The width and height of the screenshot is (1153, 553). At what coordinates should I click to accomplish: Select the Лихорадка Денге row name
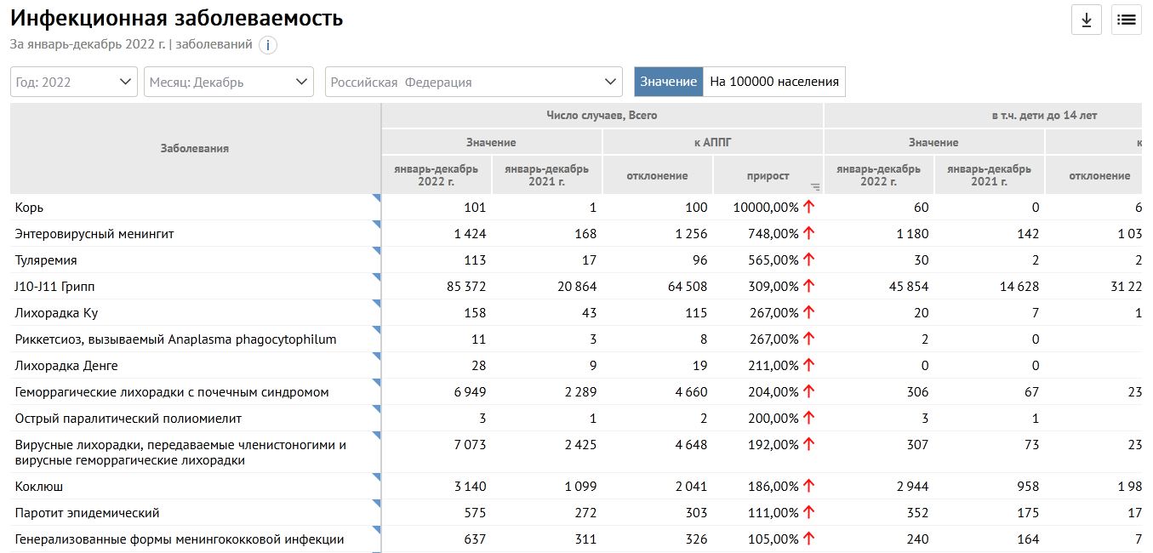pyautogui.click(x=66, y=366)
